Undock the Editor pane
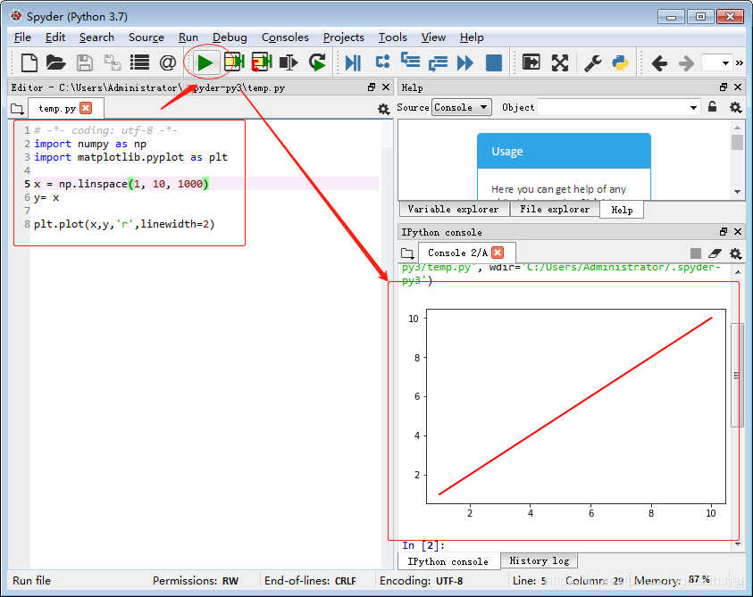 [372, 87]
